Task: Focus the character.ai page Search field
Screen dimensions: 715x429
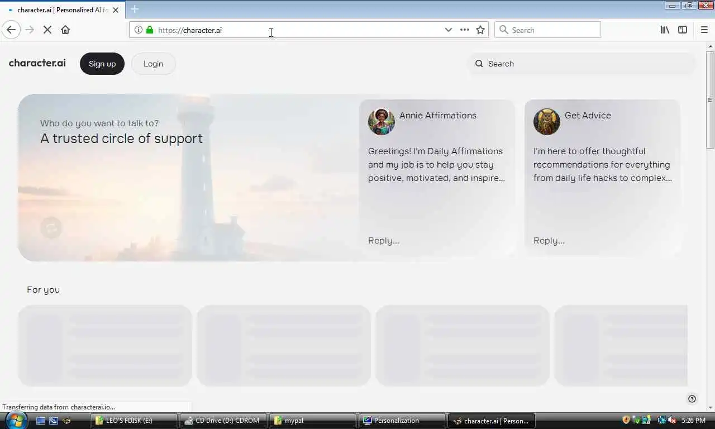Action: click(x=582, y=64)
